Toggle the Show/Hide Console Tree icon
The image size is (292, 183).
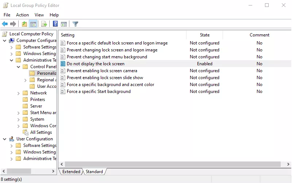pos(33,24)
